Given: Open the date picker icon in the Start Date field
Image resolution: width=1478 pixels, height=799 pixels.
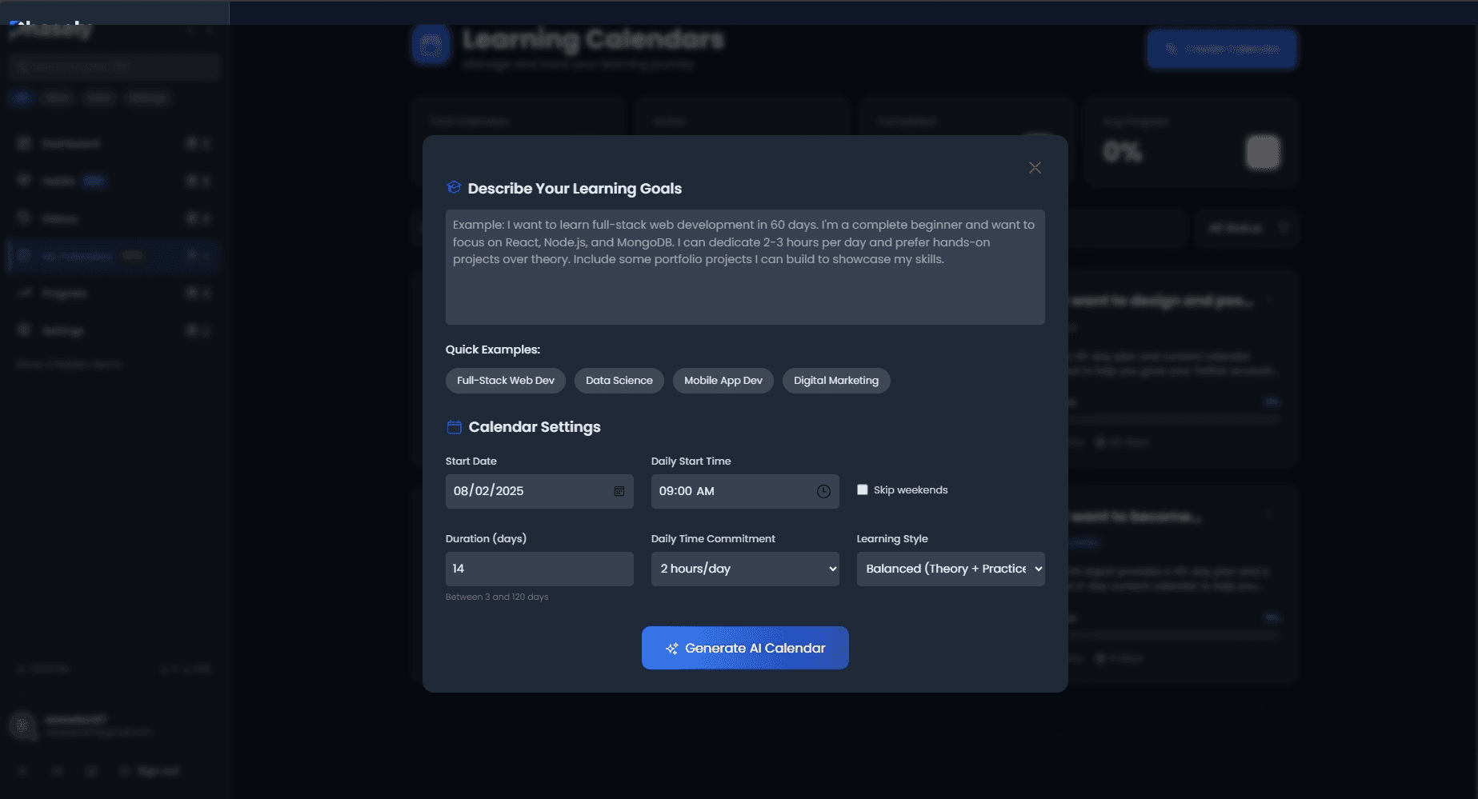Looking at the screenshot, I should click(619, 491).
